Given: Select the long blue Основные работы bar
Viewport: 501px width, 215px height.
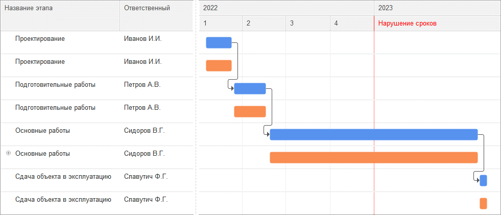Looking at the screenshot, I should point(373,134).
